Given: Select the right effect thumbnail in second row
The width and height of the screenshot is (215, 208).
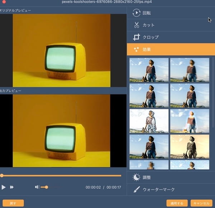Looking at the screenshot, I should pyautogui.click(x=190, y=96).
